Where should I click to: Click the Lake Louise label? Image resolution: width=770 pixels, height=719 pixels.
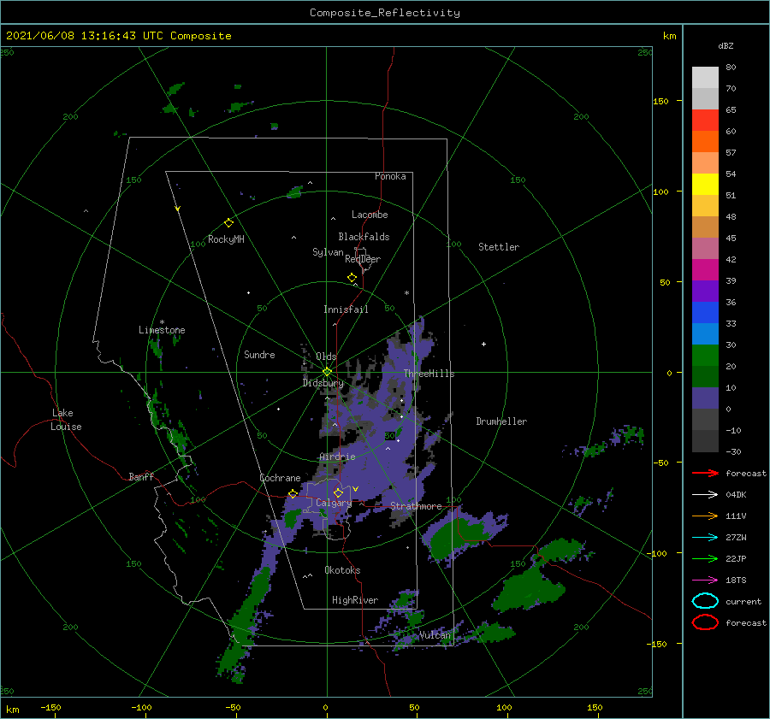(x=66, y=420)
